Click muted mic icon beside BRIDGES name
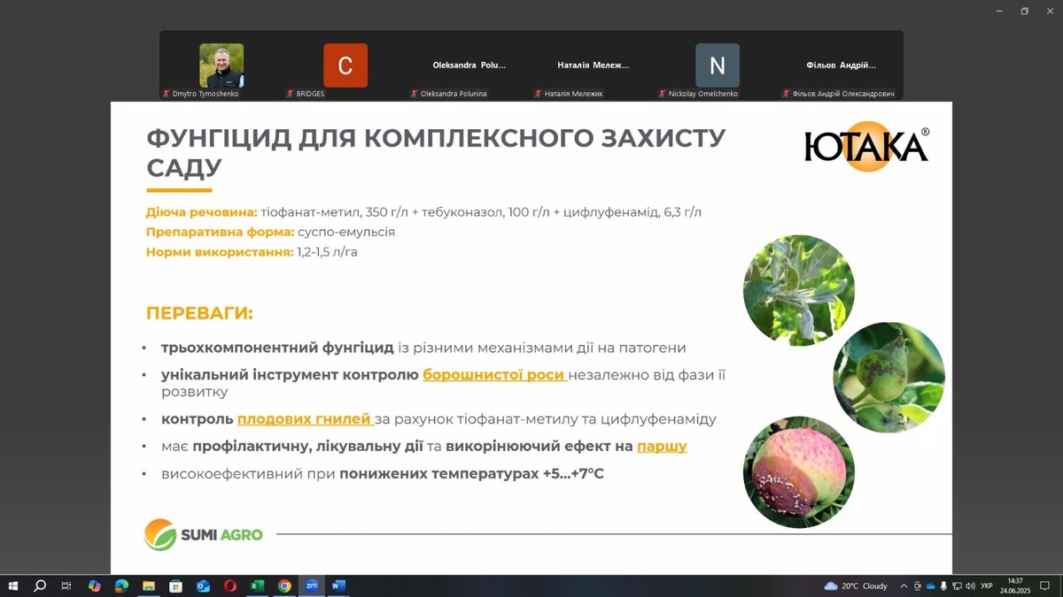Image resolution: width=1063 pixels, height=597 pixels. 290,94
